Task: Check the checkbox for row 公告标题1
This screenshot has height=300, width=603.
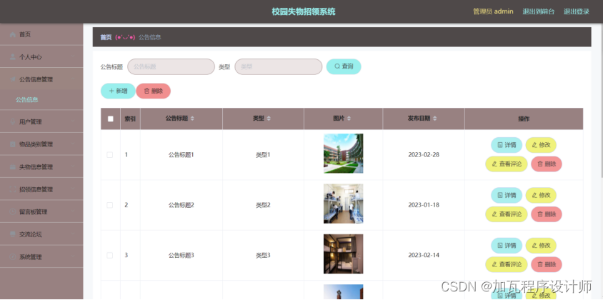Action: (109, 154)
